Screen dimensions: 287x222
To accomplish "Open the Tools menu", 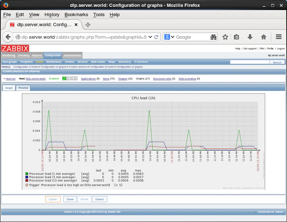I will point(99,15).
